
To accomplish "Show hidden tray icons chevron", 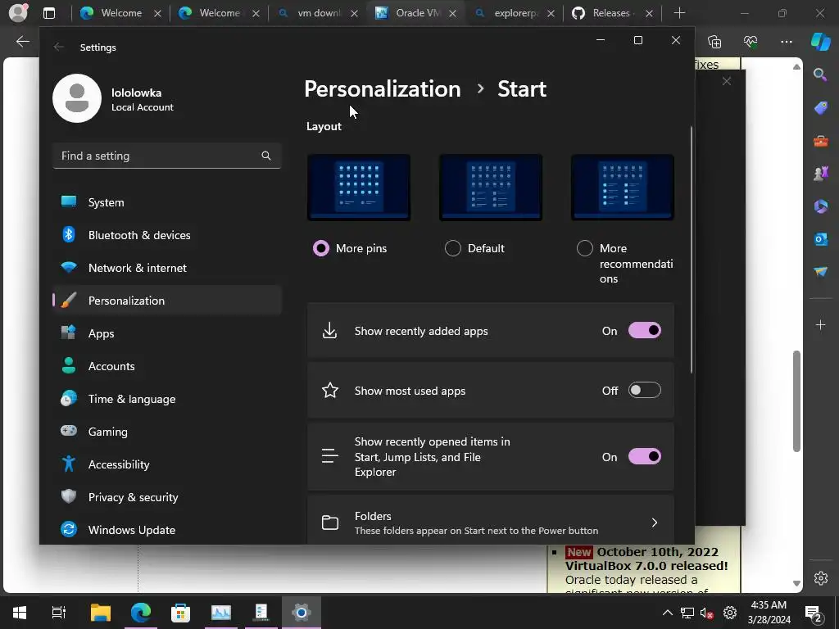I will click(x=667, y=613).
